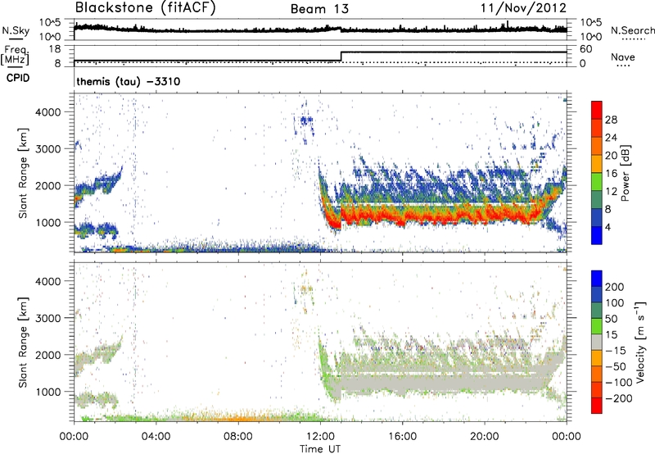Viewport: 655px width, 454px height.
Task: Click the Velocity [m s-1] colorbar label
Action: click(x=640, y=342)
